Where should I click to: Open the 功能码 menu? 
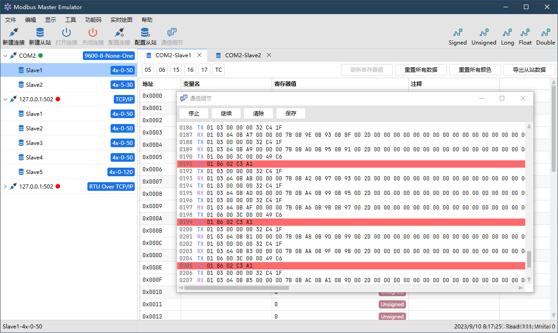click(93, 20)
